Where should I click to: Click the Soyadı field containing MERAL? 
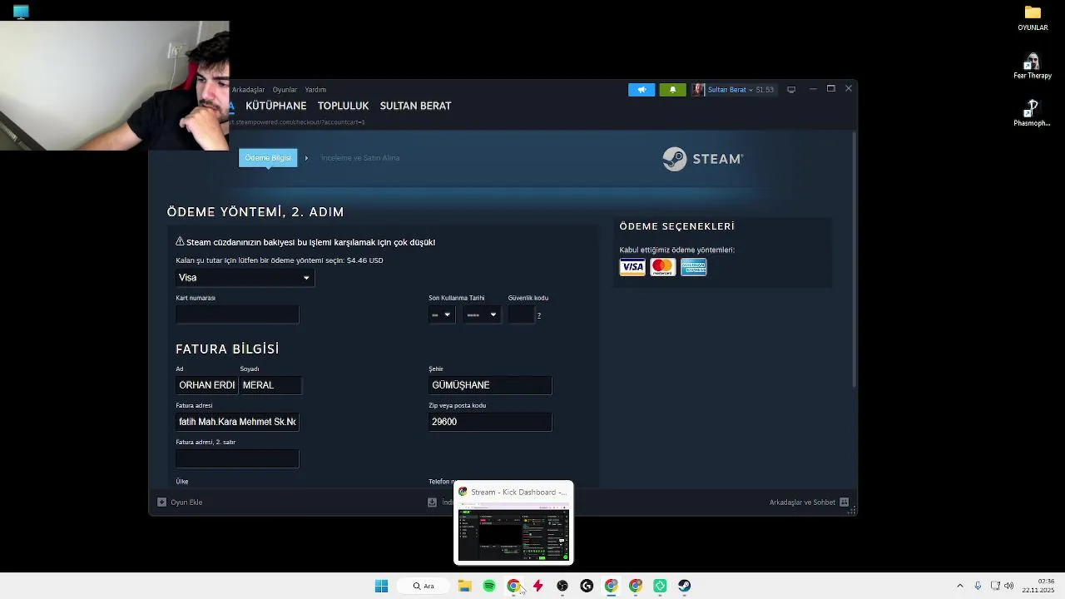270,385
